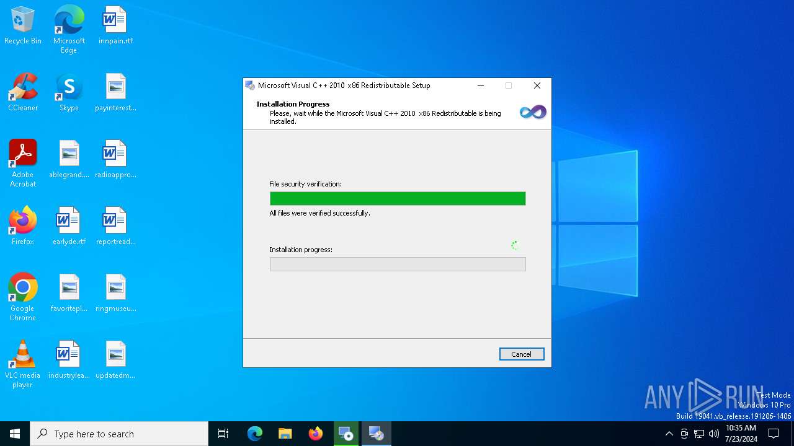Launch Firefox from desktop shortcut
Viewport: 794px width, 446px height.
tap(23, 227)
